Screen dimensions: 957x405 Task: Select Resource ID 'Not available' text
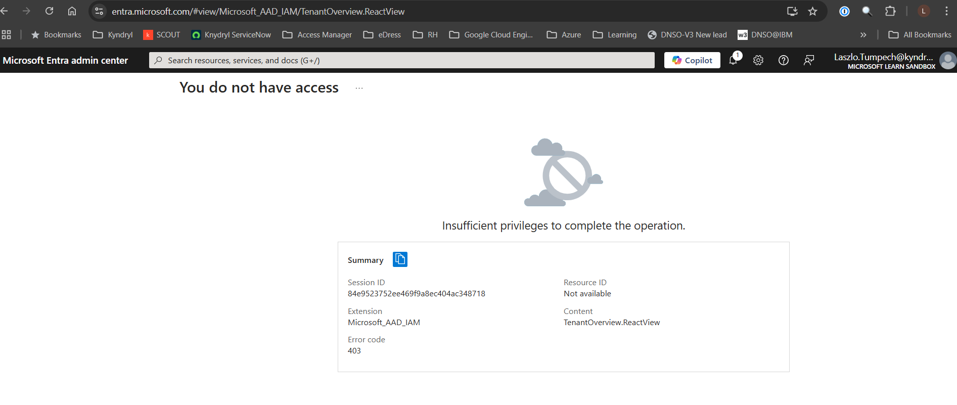point(587,293)
